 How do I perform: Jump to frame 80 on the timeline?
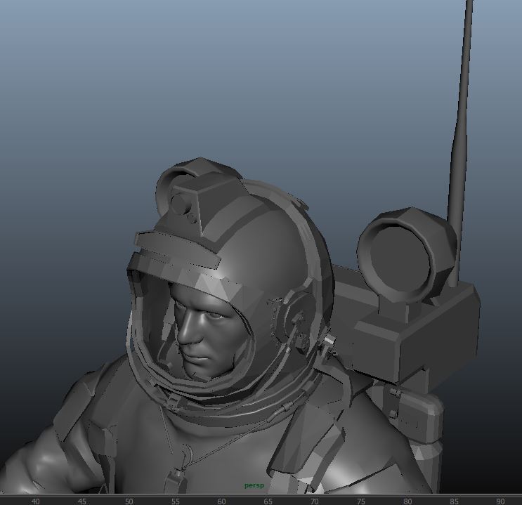(407, 501)
